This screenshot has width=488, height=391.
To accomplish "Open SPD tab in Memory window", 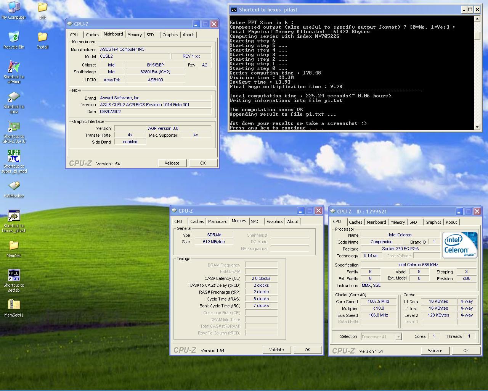I will [x=255, y=221].
